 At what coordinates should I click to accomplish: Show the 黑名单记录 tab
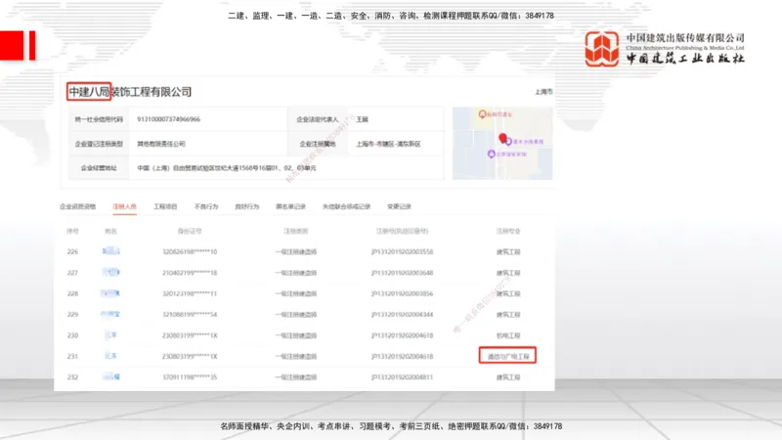[x=290, y=206]
